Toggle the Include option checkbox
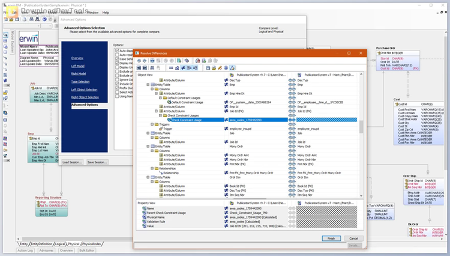The width and height of the screenshot is (450, 256). (x=117, y=84)
